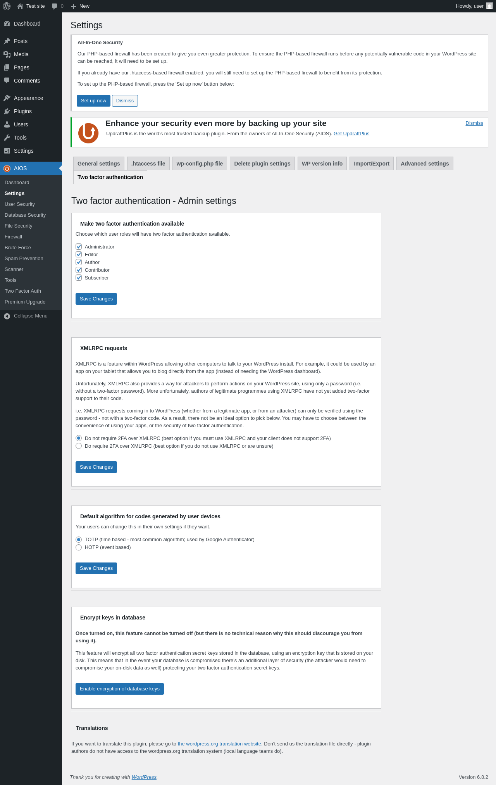Uncheck the Subscriber role checkbox
Image resolution: width=496 pixels, height=785 pixels.
click(x=79, y=278)
